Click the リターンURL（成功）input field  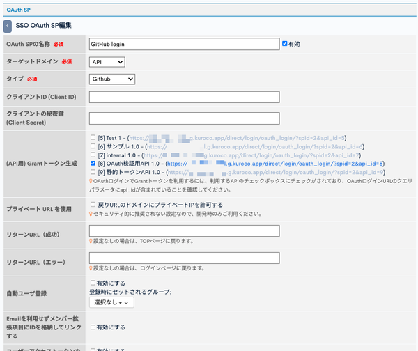pyautogui.click(x=184, y=231)
